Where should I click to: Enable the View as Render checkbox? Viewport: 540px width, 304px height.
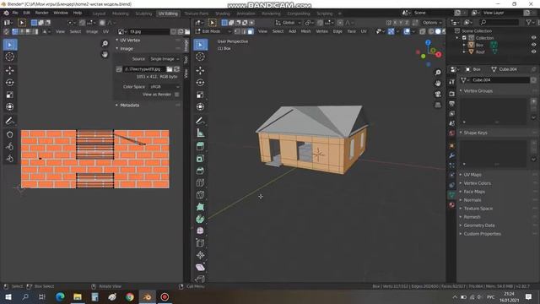pyautogui.click(x=176, y=95)
